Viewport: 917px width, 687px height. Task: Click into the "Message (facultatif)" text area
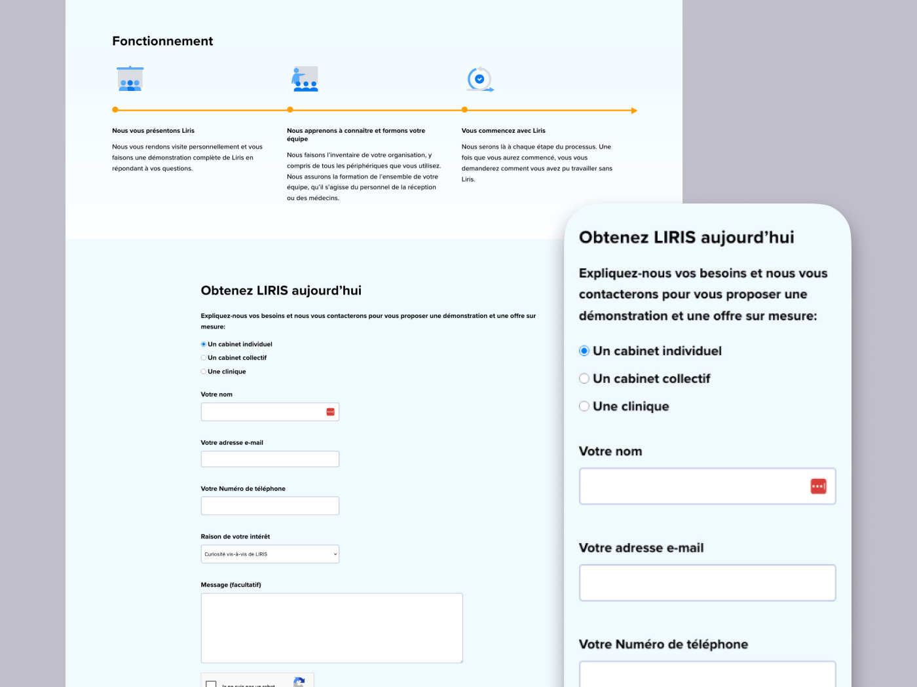(x=331, y=628)
